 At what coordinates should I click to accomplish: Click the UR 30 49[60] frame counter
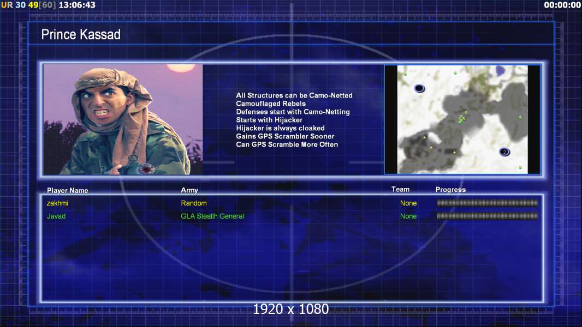(28, 5)
